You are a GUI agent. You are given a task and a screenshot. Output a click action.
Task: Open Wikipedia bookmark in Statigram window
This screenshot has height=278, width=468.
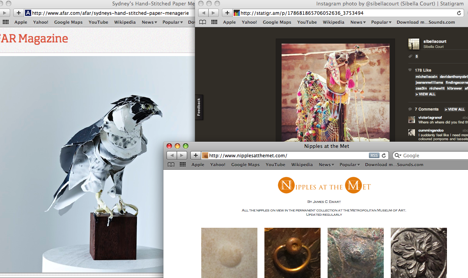pos(333,22)
